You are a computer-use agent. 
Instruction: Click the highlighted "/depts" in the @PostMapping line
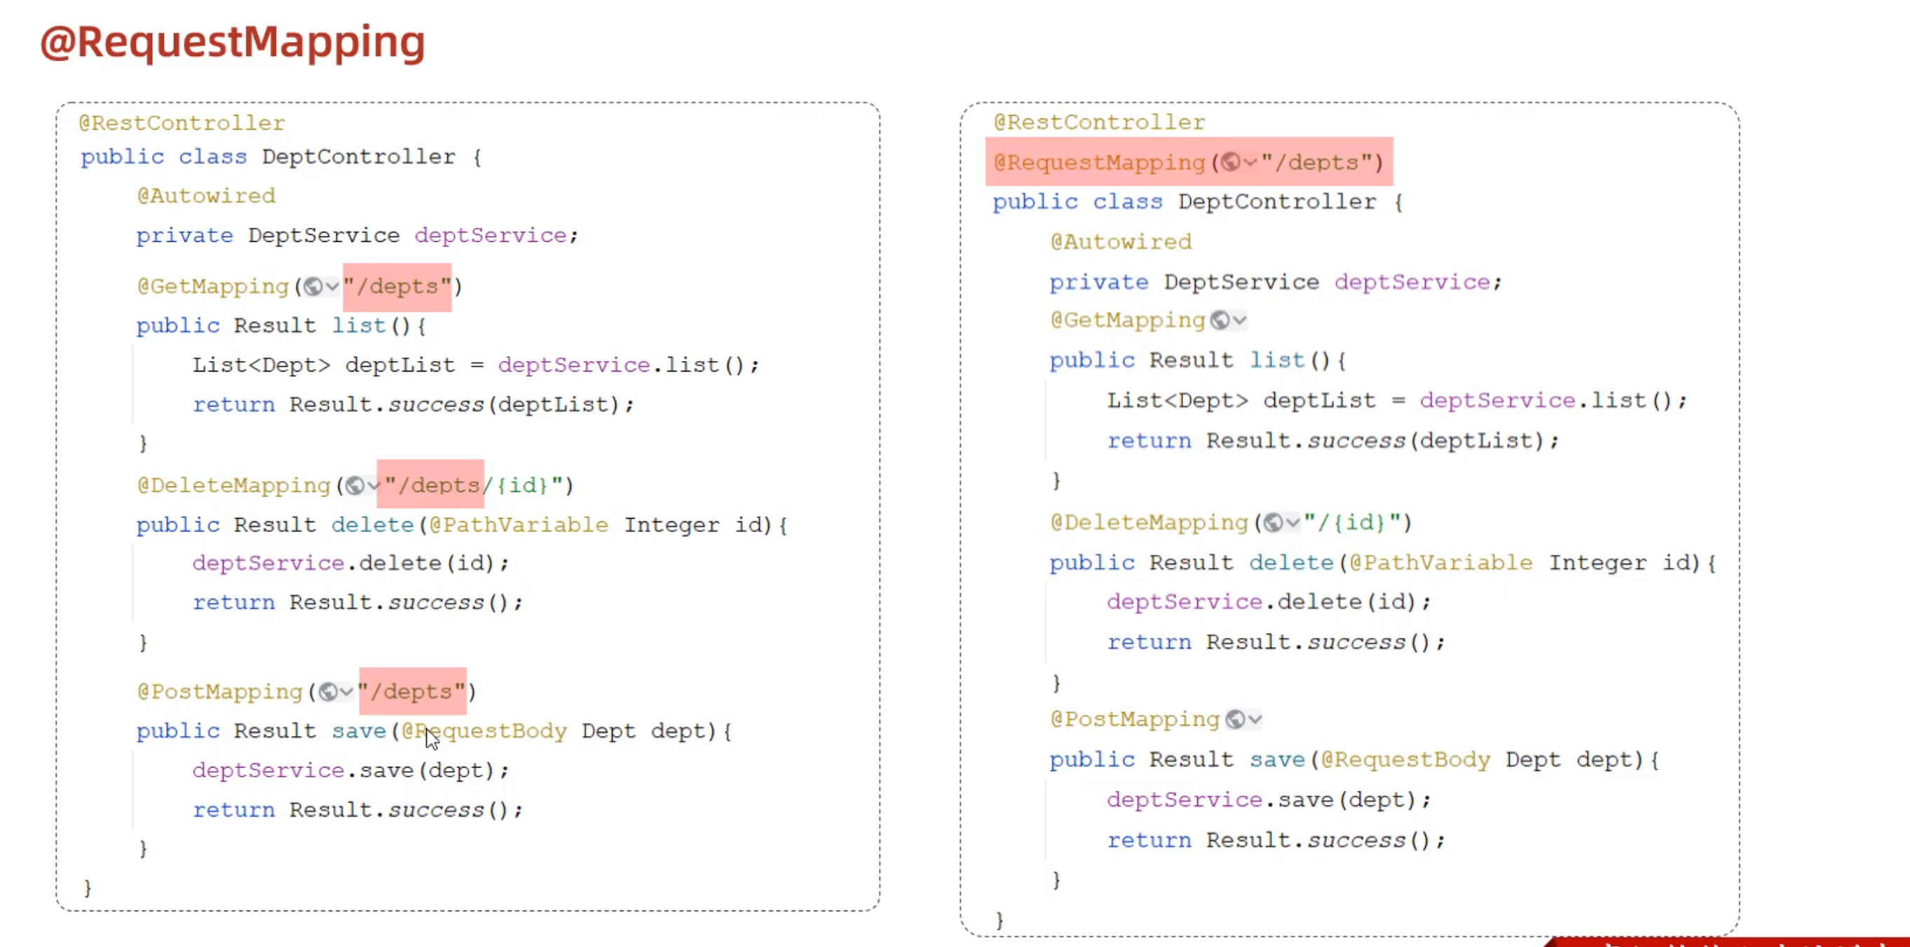coord(413,692)
